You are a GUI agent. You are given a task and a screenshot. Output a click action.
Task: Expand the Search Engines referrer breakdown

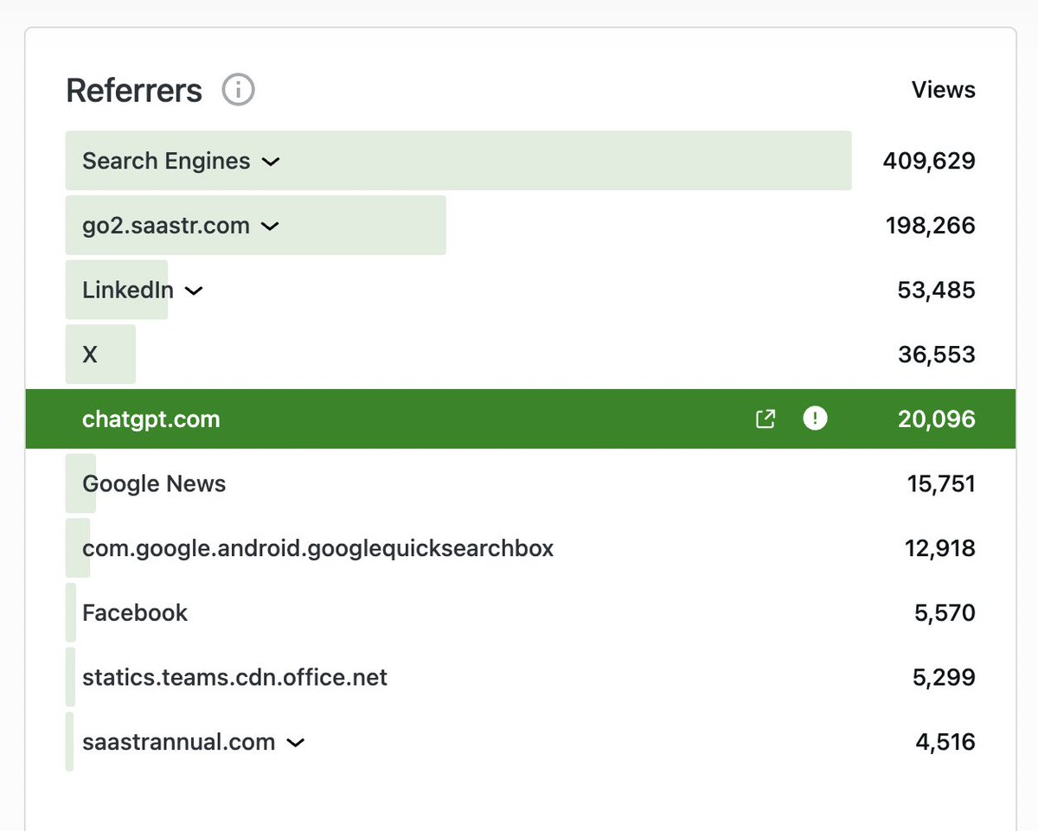[x=270, y=162]
